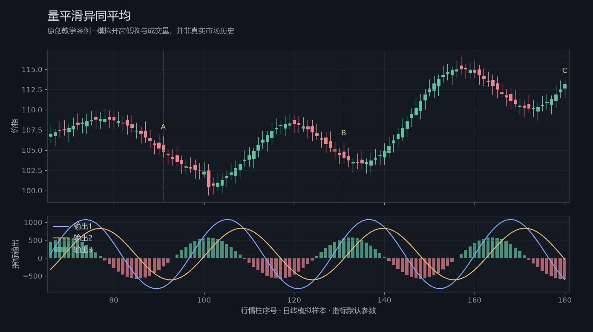
Task: Click marker label A on price chart
Action: (163, 127)
